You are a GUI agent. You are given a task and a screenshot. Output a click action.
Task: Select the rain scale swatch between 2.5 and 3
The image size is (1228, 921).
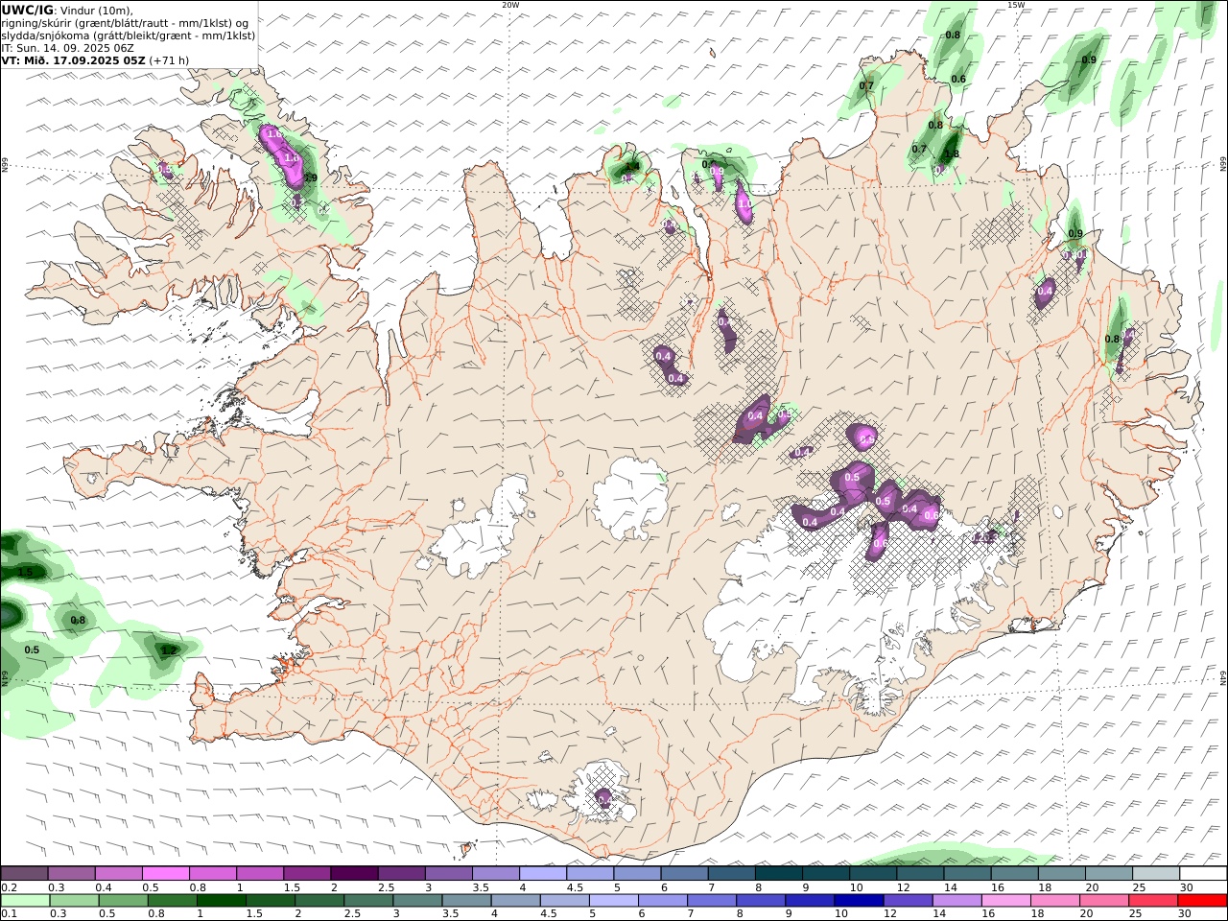(x=368, y=900)
